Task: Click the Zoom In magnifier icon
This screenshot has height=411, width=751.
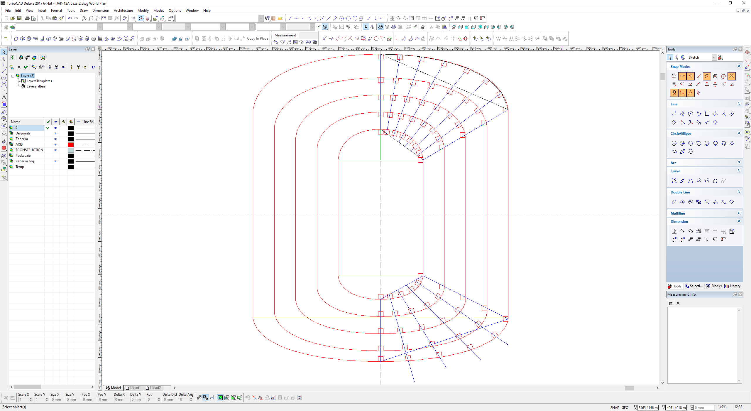Action: [84, 18]
